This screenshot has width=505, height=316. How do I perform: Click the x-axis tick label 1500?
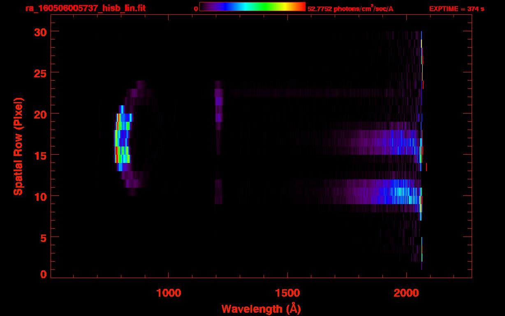click(x=287, y=293)
